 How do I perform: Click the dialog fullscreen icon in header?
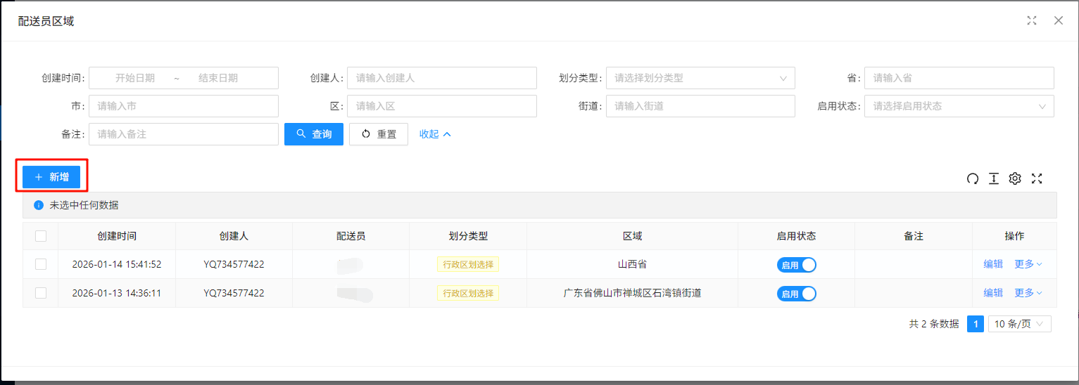pyautogui.click(x=1031, y=20)
